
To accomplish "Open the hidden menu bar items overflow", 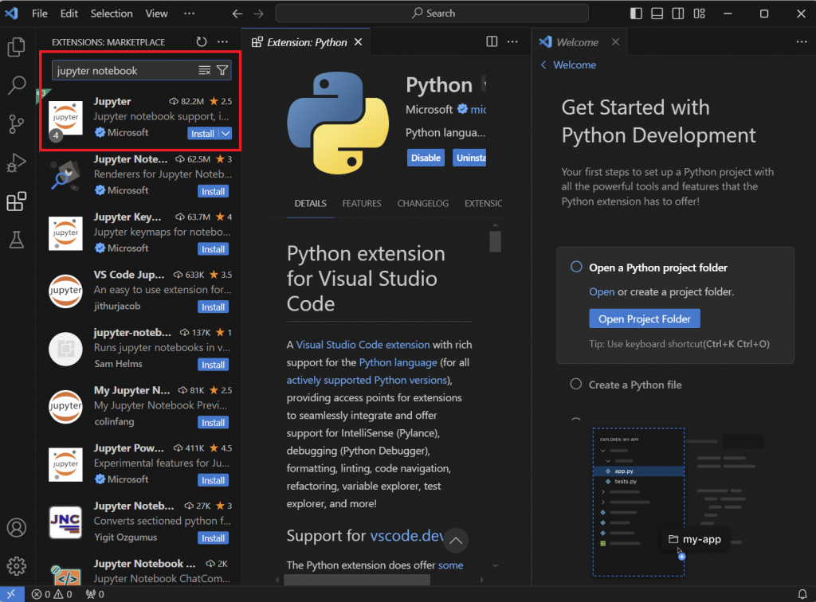I will pos(189,14).
